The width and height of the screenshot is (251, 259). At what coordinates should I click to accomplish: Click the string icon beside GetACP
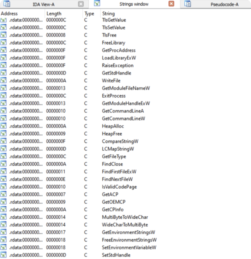pyautogui.click(x=4, y=195)
